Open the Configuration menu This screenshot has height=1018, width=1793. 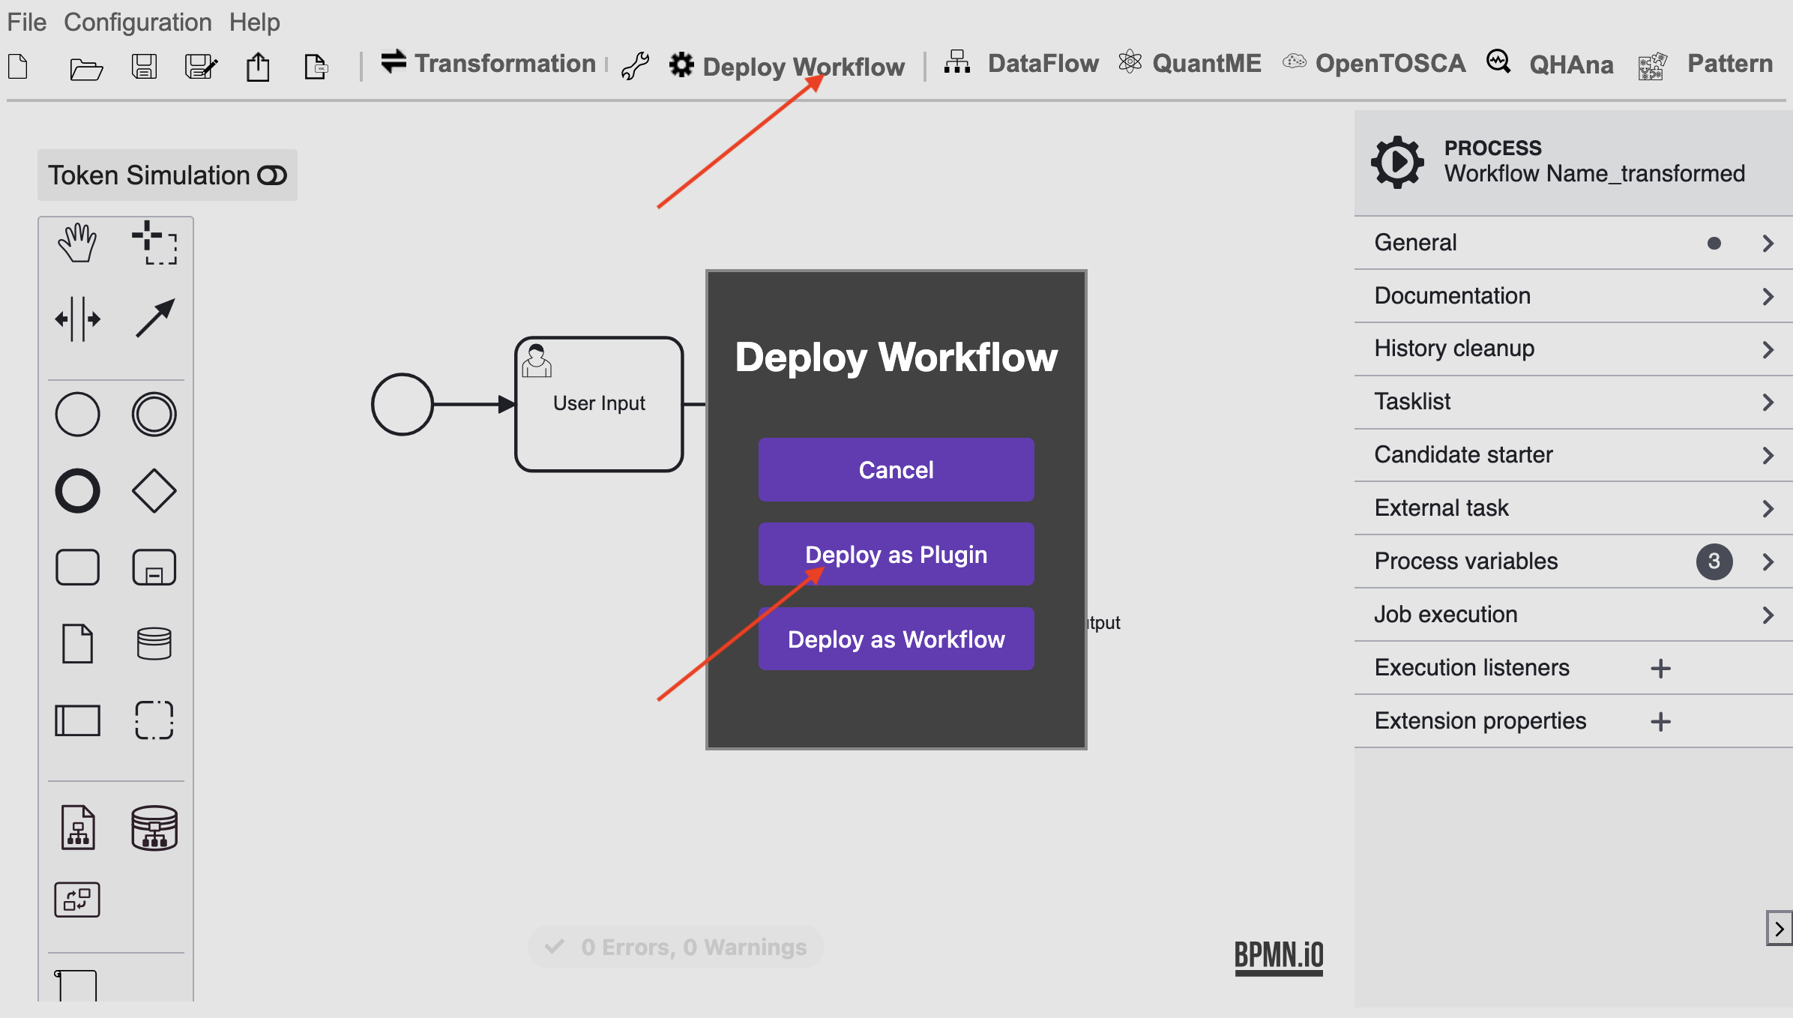138,22
